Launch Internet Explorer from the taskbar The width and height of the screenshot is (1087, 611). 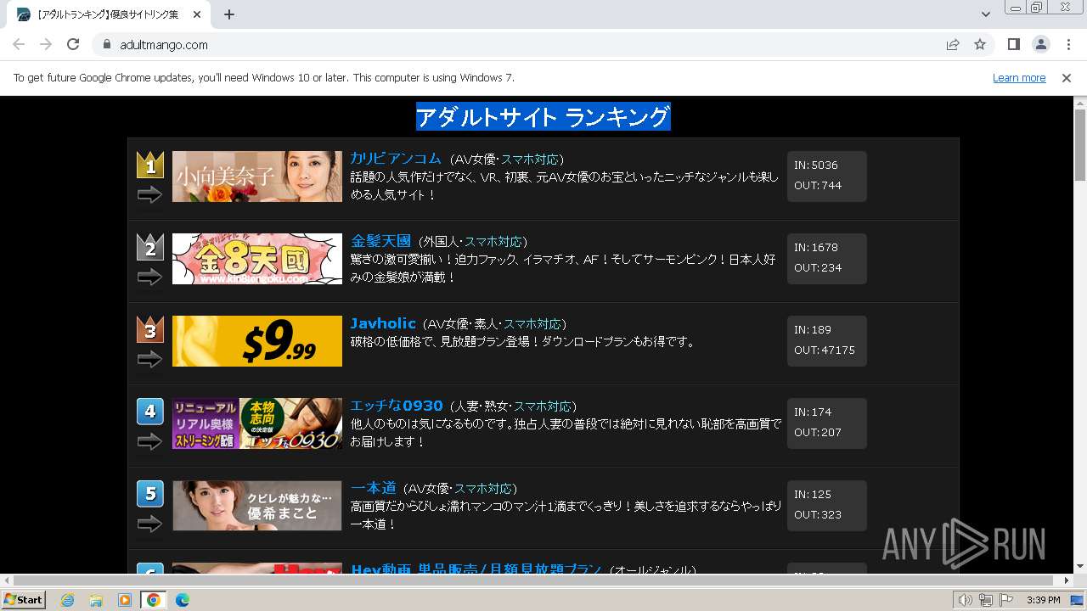[67, 600]
